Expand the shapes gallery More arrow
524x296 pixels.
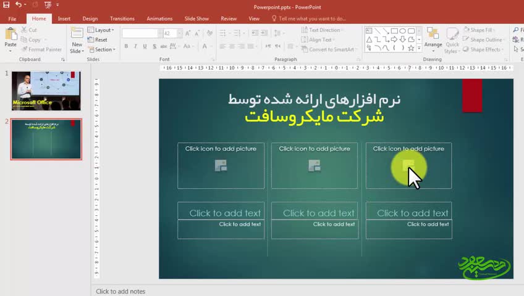pyautogui.click(x=419, y=48)
